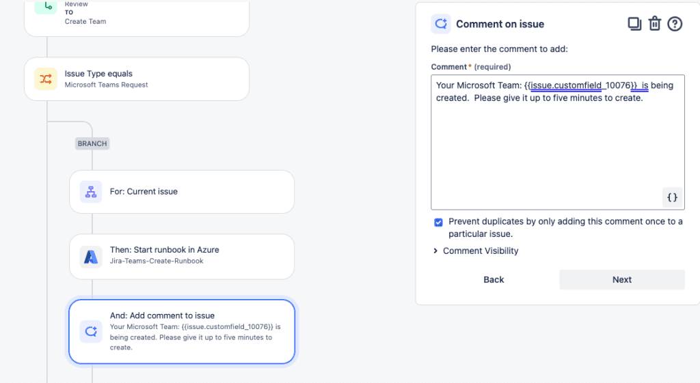The height and width of the screenshot is (383, 700).
Task: Delete component using trash icon
Action: click(655, 24)
